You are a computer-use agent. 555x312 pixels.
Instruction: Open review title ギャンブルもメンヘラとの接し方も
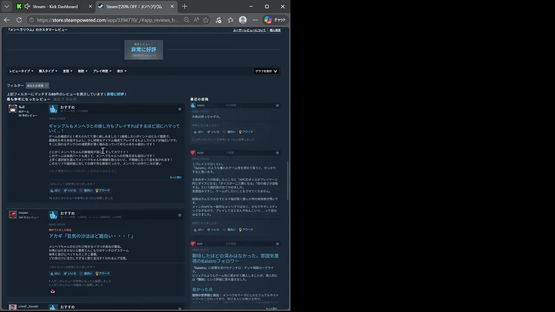[x=114, y=128]
